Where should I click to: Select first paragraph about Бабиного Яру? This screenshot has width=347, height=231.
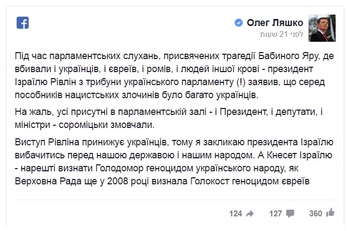174,75
